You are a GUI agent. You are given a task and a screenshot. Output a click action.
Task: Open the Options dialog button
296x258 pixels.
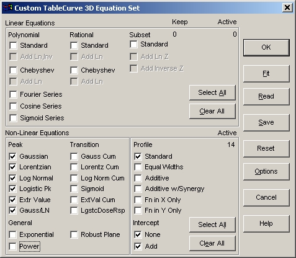(x=266, y=171)
